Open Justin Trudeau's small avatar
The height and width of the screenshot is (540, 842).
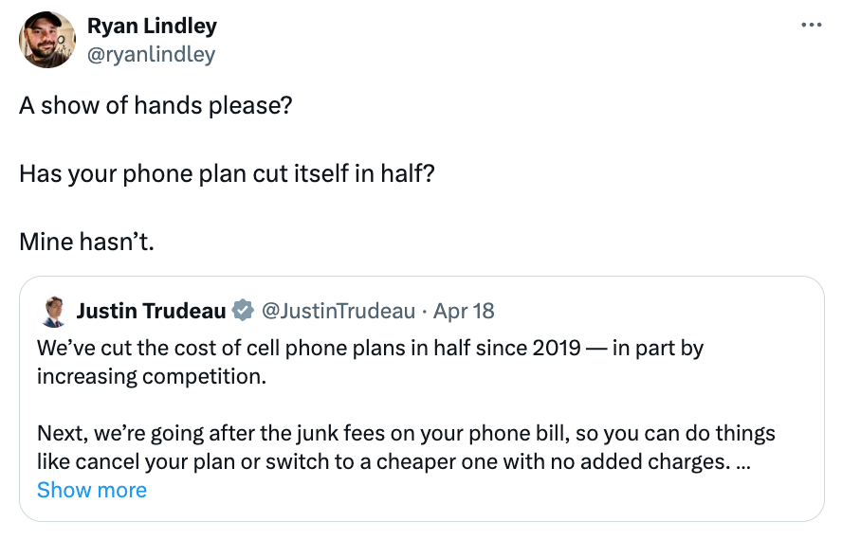tap(53, 312)
